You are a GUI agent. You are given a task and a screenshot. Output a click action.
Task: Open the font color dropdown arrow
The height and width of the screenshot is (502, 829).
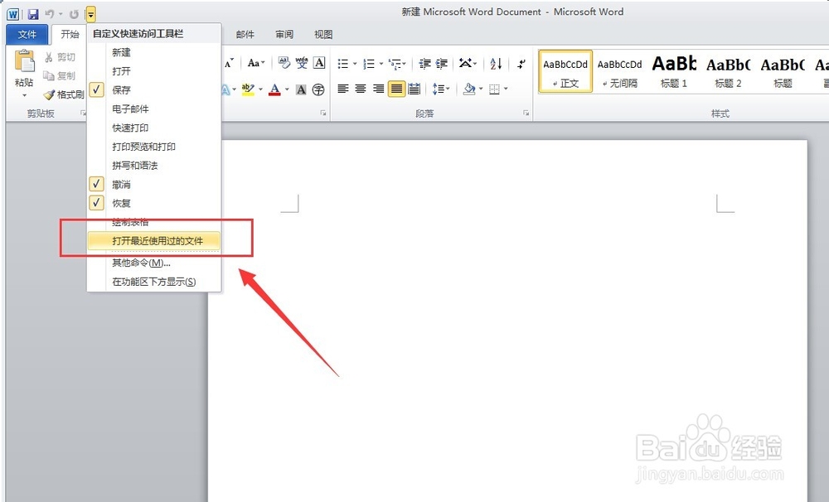point(287,89)
